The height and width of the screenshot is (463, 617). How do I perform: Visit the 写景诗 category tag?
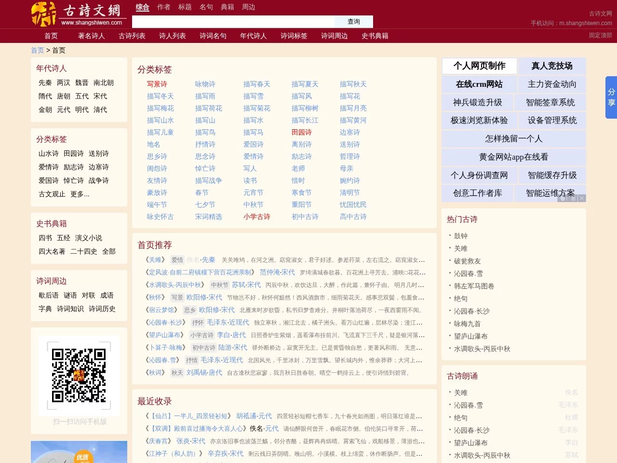pyautogui.click(x=157, y=84)
